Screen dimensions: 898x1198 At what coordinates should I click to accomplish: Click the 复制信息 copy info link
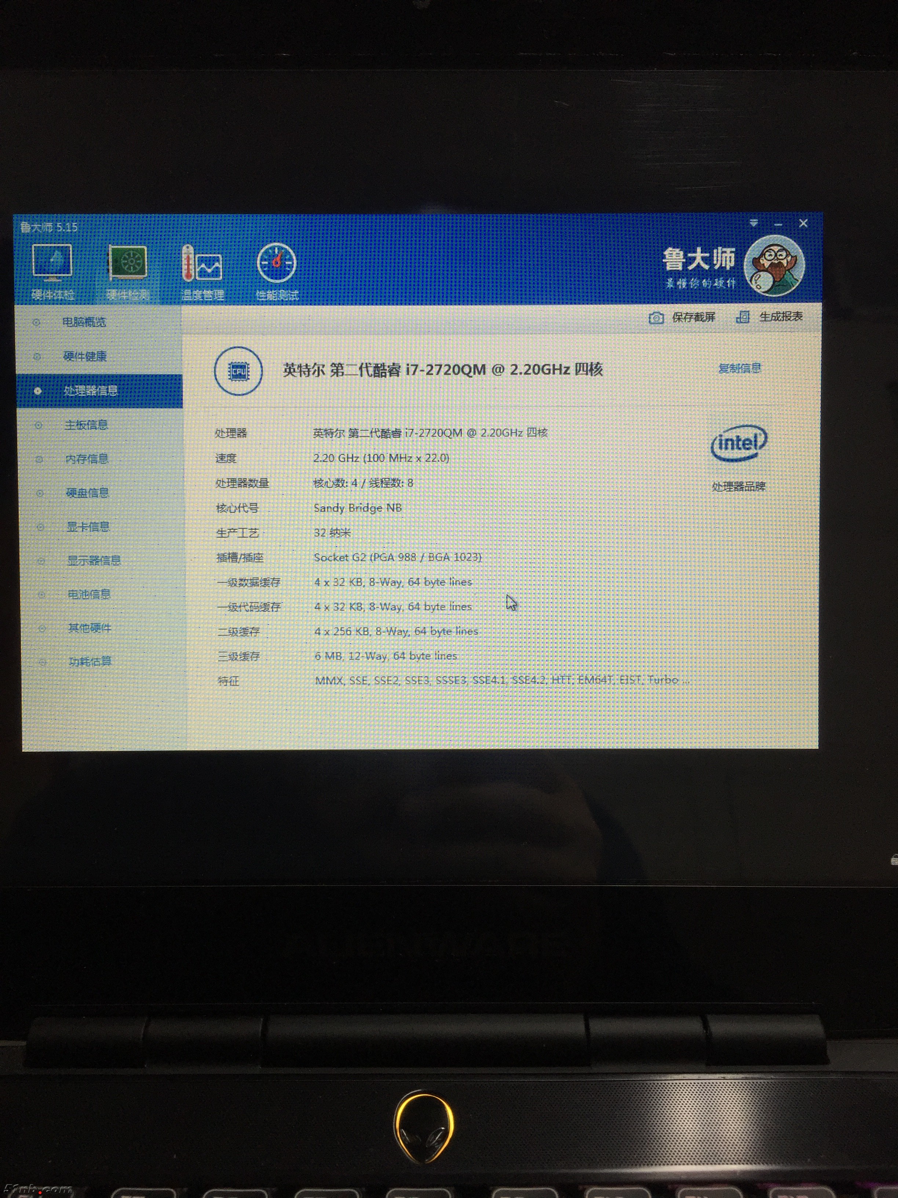pyautogui.click(x=740, y=369)
